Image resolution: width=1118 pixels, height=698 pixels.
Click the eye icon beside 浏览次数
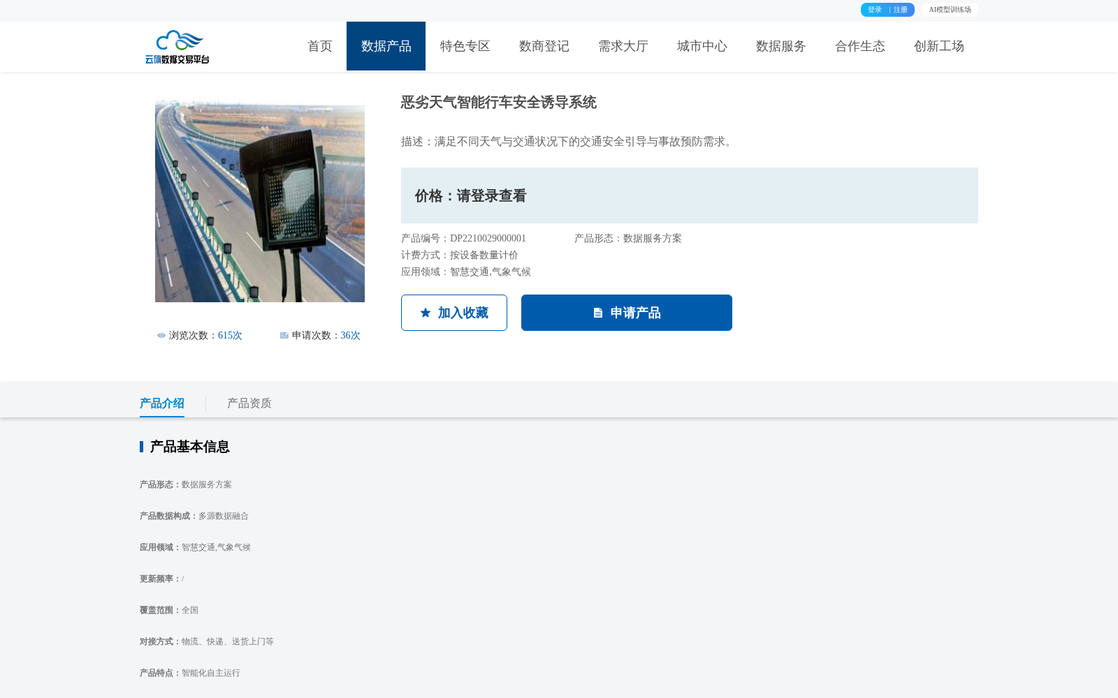(161, 336)
